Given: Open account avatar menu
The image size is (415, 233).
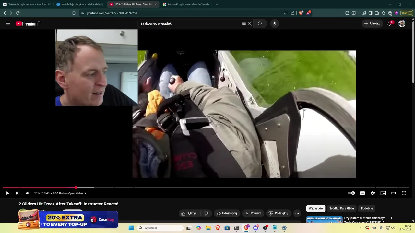Looking at the screenshot, I should [x=402, y=23].
